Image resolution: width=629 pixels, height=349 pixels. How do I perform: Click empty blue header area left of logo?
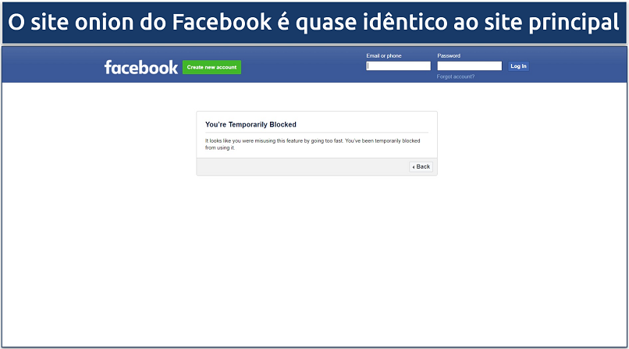pyautogui.click(x=52, y=65)
